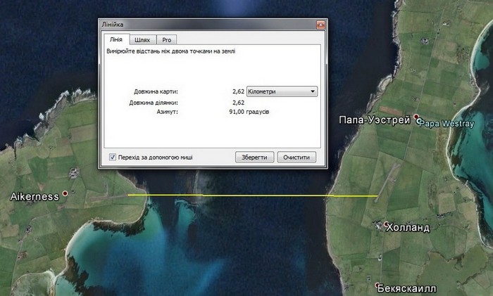Viewport: 493px width, 296px height.
Task: Click the Азимут value 91,00 градусів
Action: coord(249,112)
